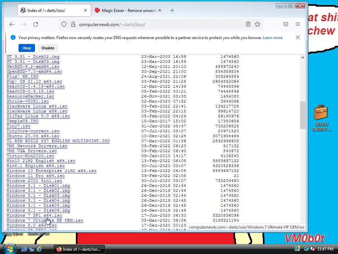Open Slackware Linux x64.iso link
The height and width of the screenshot is (254, 338).
click(x=37, y=106)
